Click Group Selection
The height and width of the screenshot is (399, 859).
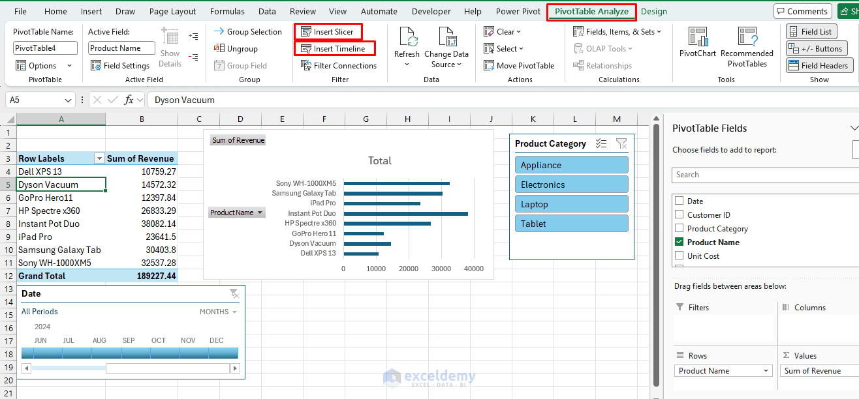[247, 32]
